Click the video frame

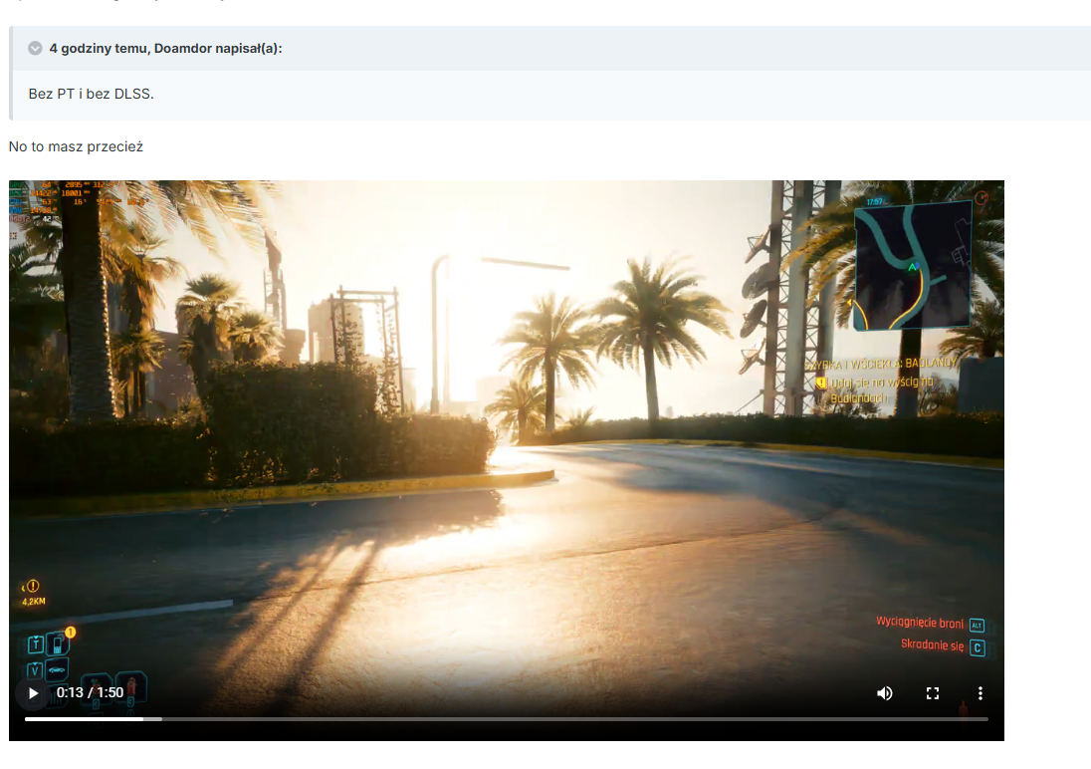coord(507,460)
